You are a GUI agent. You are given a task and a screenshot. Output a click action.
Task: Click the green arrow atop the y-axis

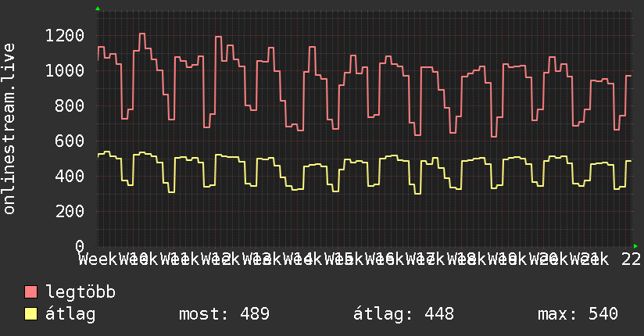coord(98,9)
